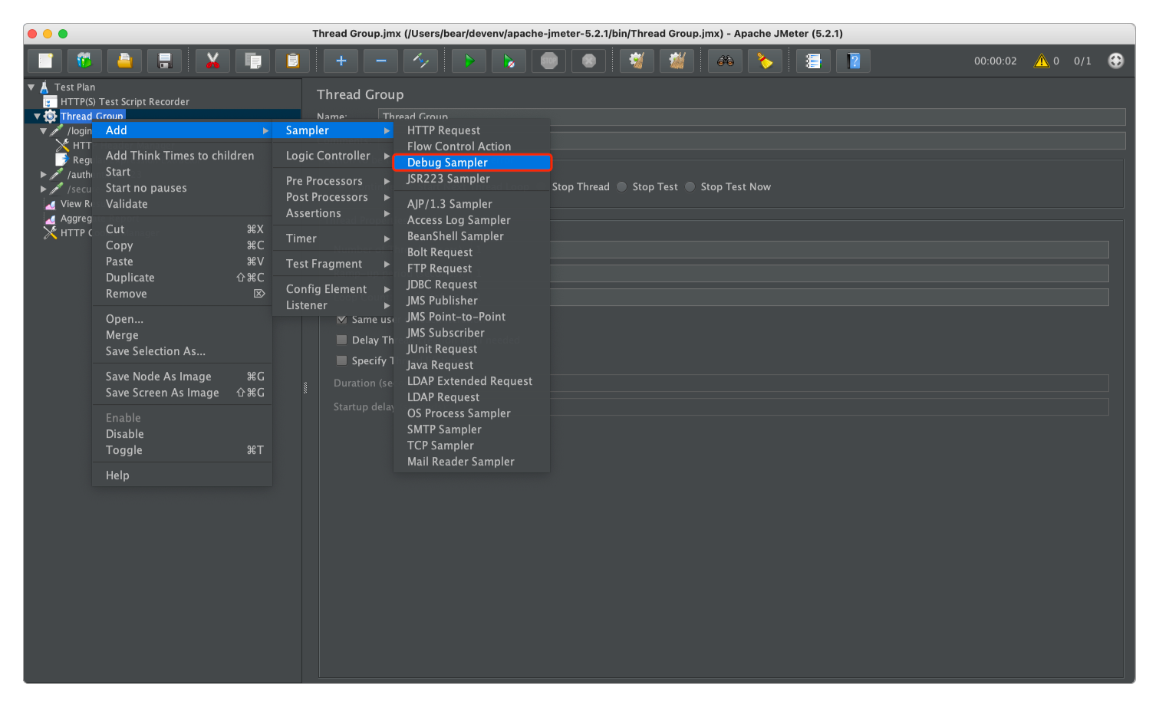The image size is (1159, 707).
Task: Click the Stop test toolbar icon
Action: [x=548, y=61]
